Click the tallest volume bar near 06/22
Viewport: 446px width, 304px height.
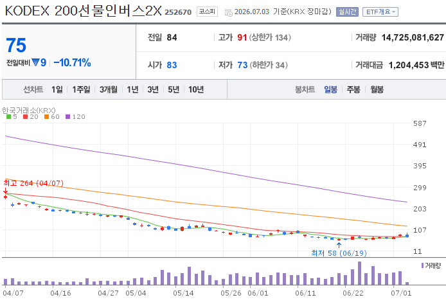359,273
